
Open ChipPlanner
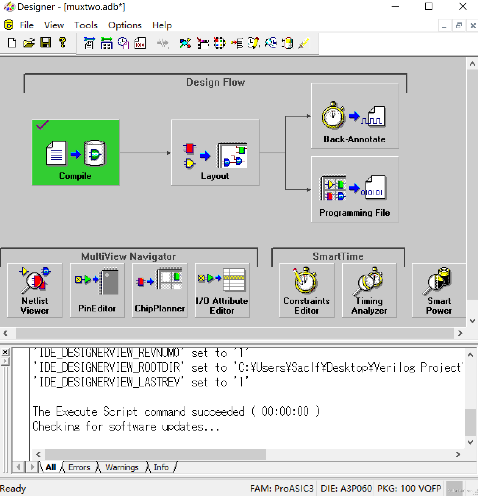point(159,290)
